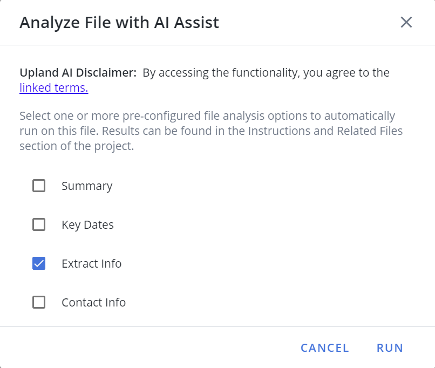The image size is (435, 368).
Task: Tick the Key Dates checkbox
Action: [x=39, y=224]
